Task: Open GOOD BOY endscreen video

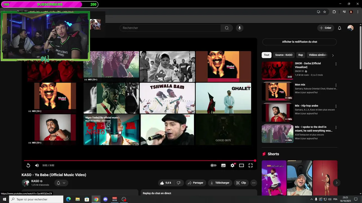Action: (223, 130)
